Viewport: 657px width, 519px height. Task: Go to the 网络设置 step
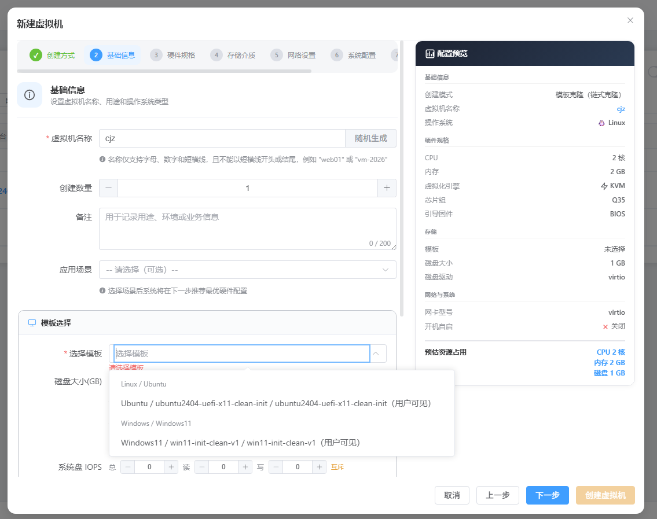pos(293,55)
